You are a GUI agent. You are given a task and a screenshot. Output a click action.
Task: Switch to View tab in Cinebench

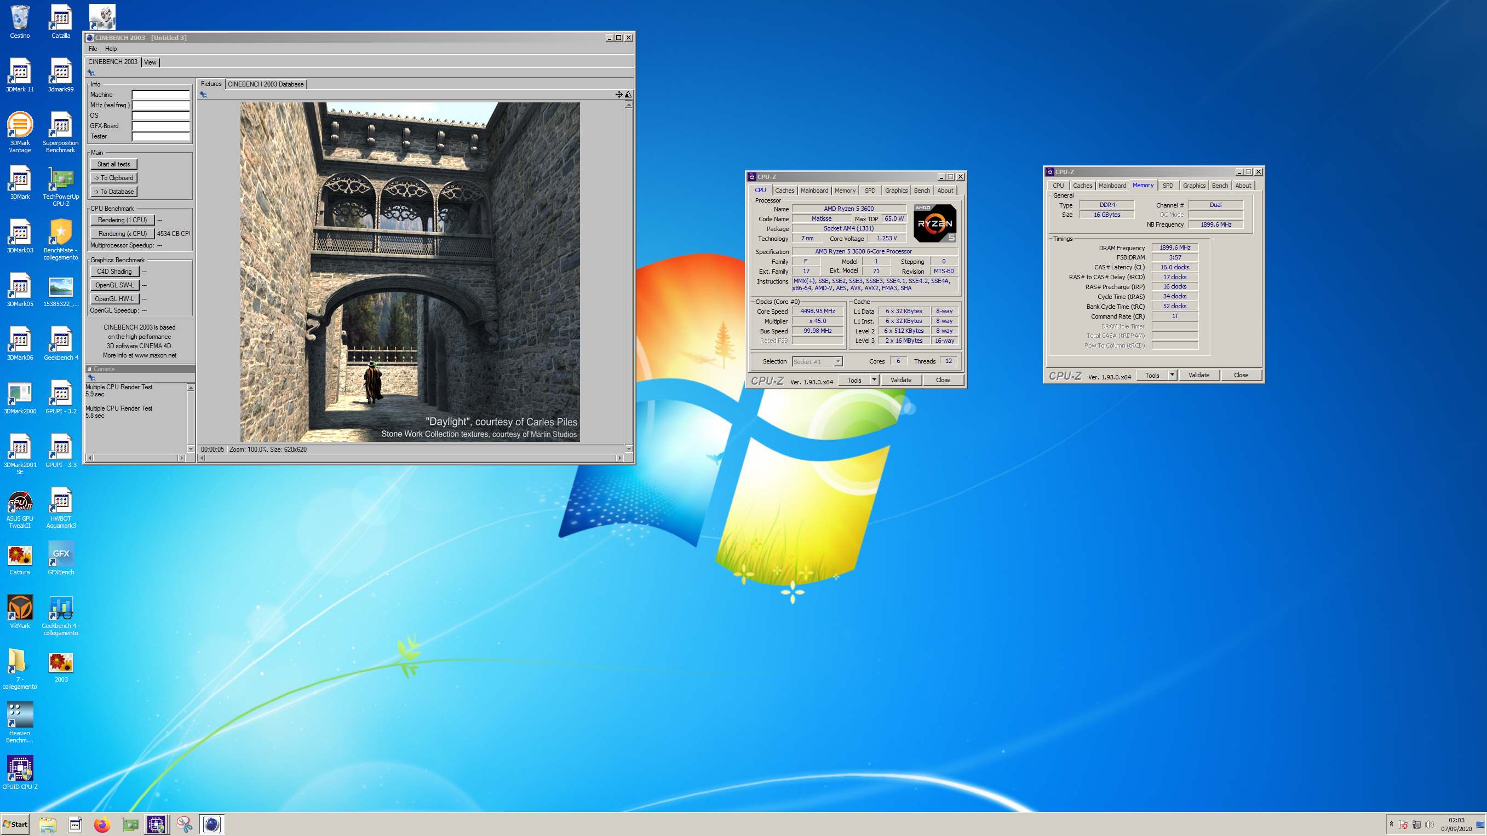click(x=150, y=62)
